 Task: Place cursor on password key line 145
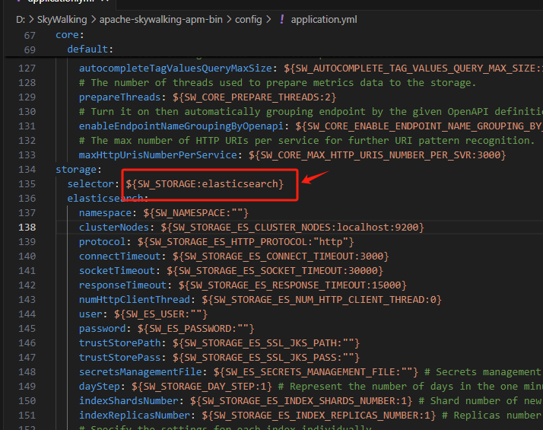click(102, 329)
